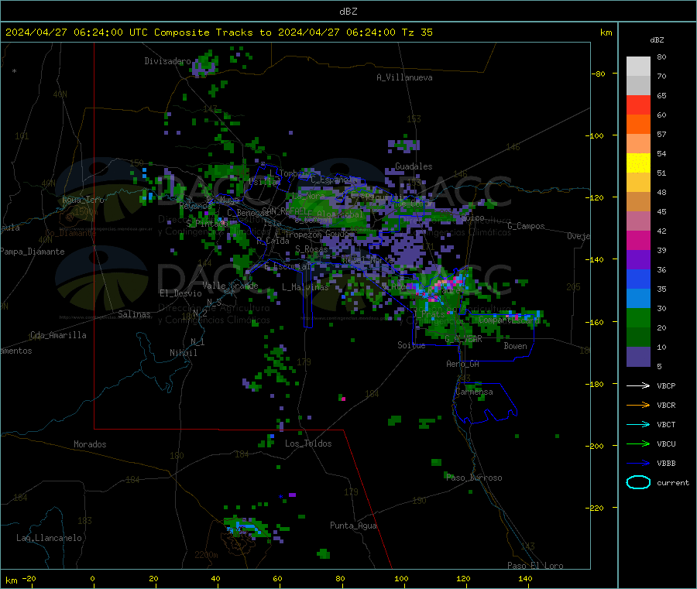Click the 'Nihuil' map label
This screenshot has width=697, height=589.
[x=183, y=353]
